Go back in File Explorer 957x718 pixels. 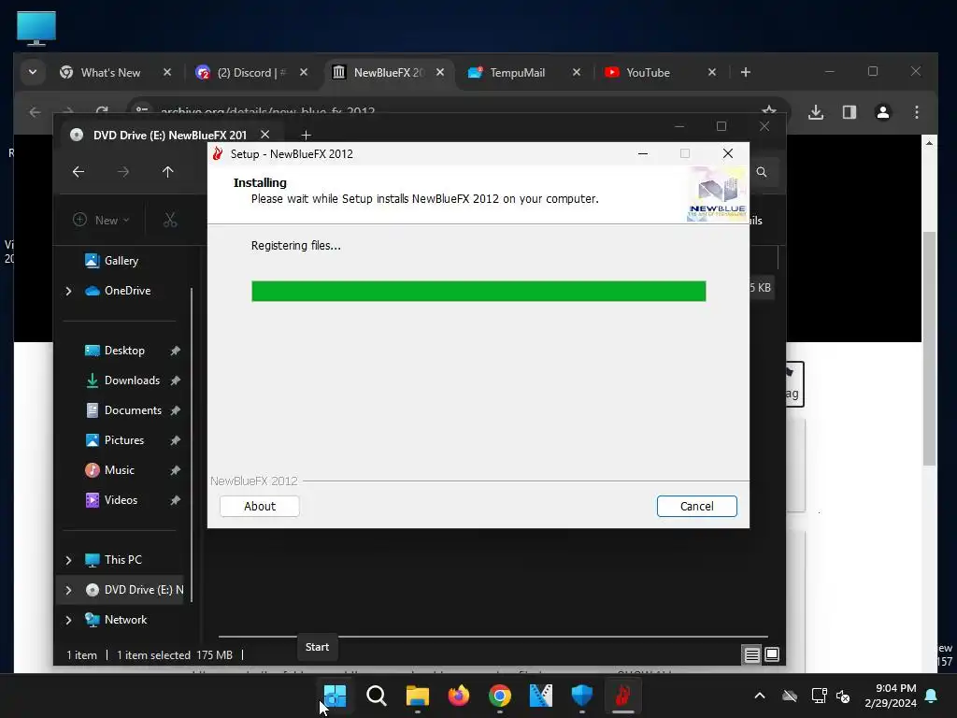point(79,172)
